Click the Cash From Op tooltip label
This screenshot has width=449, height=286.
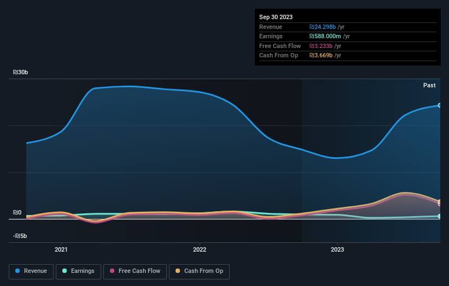tap(278, 56)
